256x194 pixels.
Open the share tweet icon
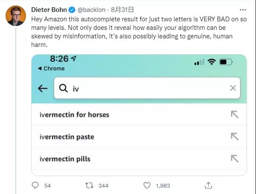pos(208,185)
